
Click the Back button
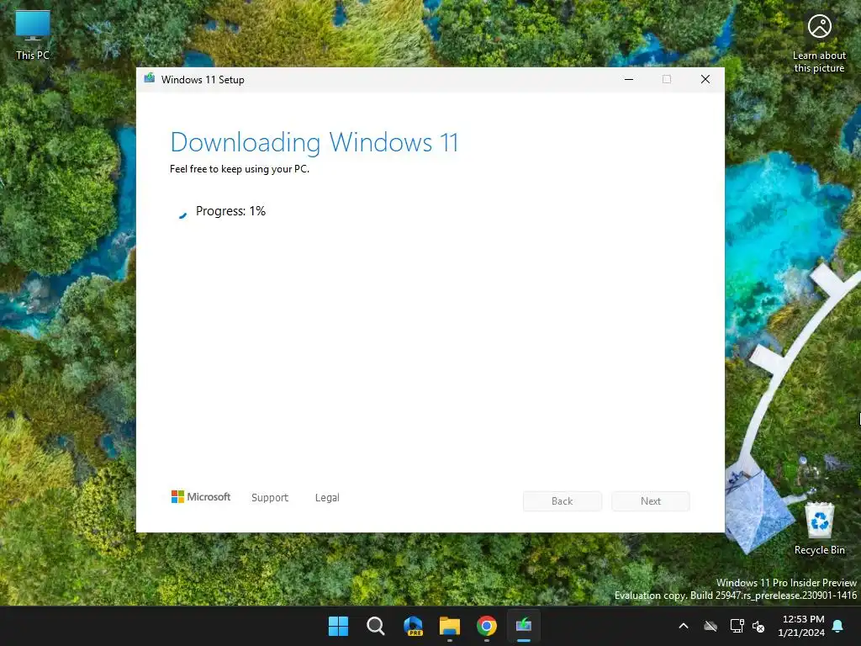coord(563,501)
